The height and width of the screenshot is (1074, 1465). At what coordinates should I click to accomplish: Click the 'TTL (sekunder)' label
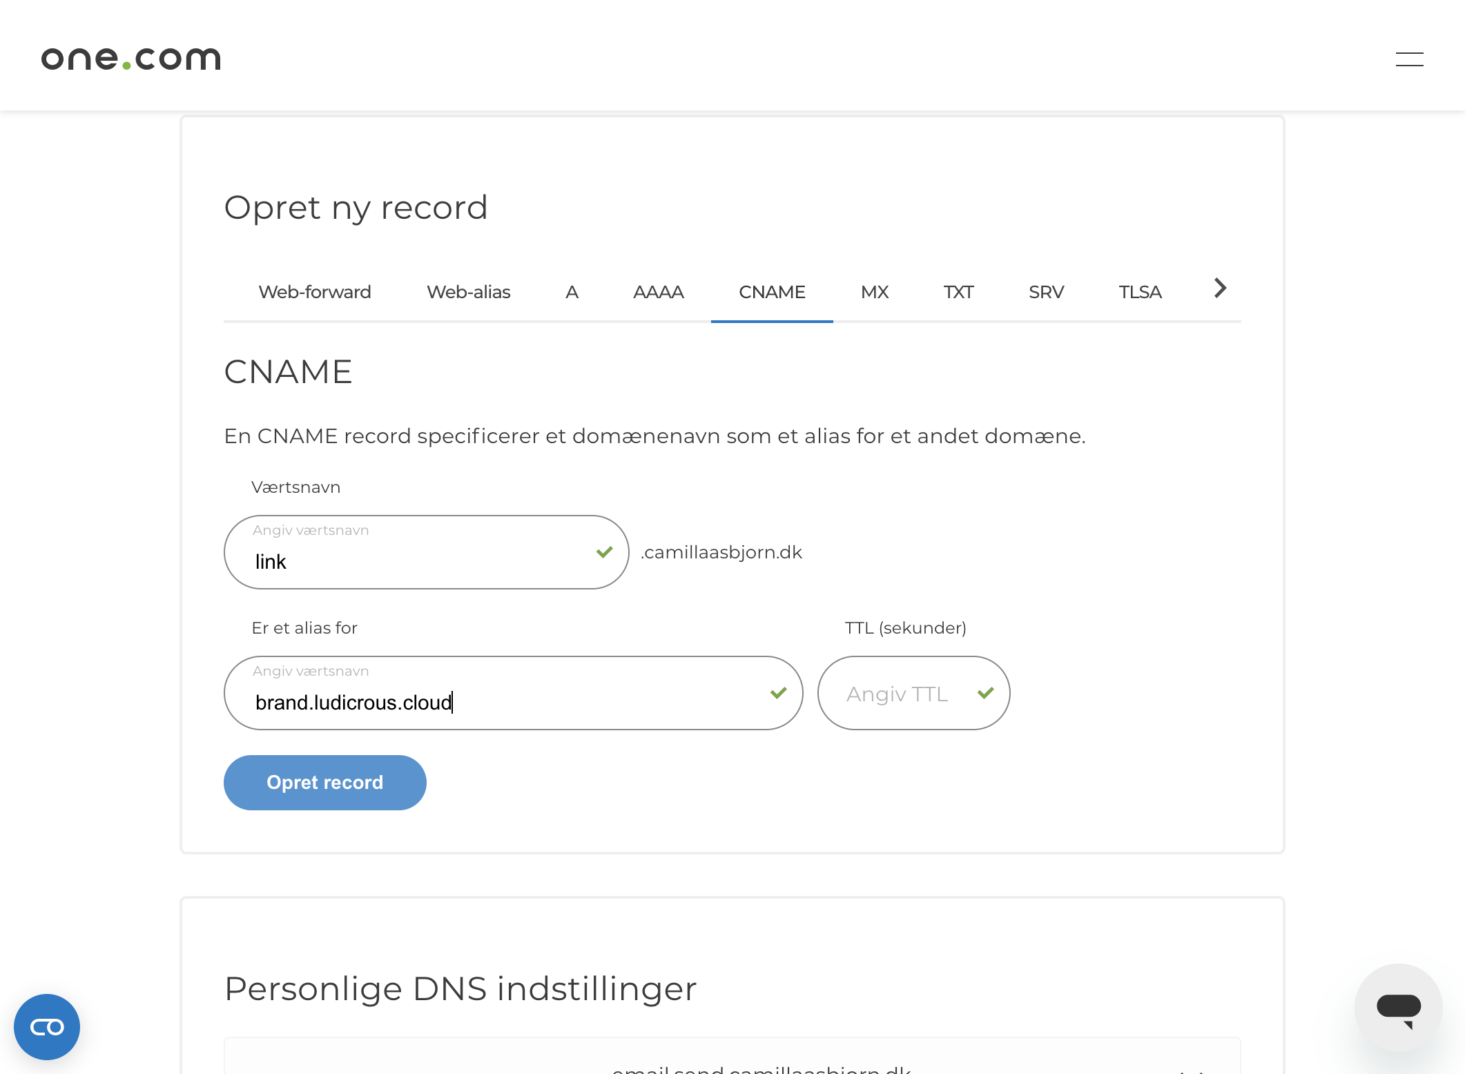[x=905, y=628]
